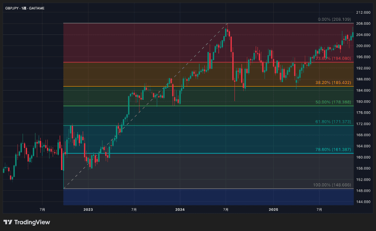Viewport: 376px width, 231px height.
Task: Click the 2023 time axis label
Action: click(x=88, y=210)
